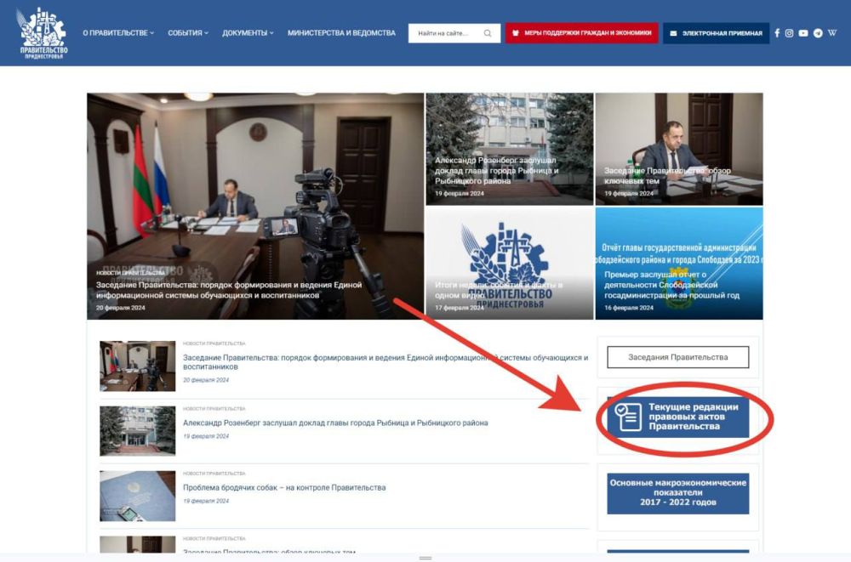Image resolution: width=851 pixels, height=562 pixels.
Task: Expand the 'Документы' dropdown menu
Action: (248, 33)
